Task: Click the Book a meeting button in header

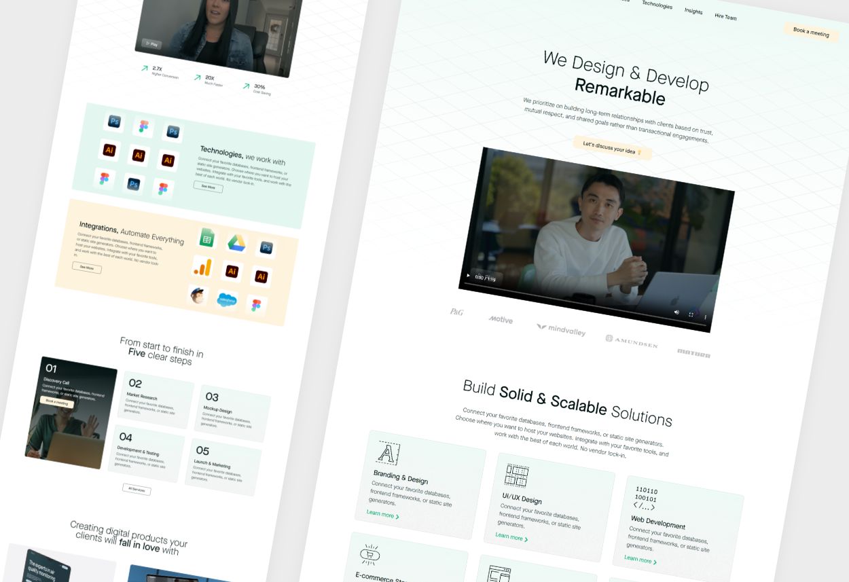Action: [x=811, y=31]
